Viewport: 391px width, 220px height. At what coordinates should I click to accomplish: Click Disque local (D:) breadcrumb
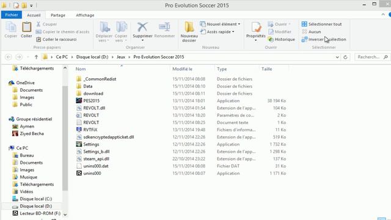(92, 57)
